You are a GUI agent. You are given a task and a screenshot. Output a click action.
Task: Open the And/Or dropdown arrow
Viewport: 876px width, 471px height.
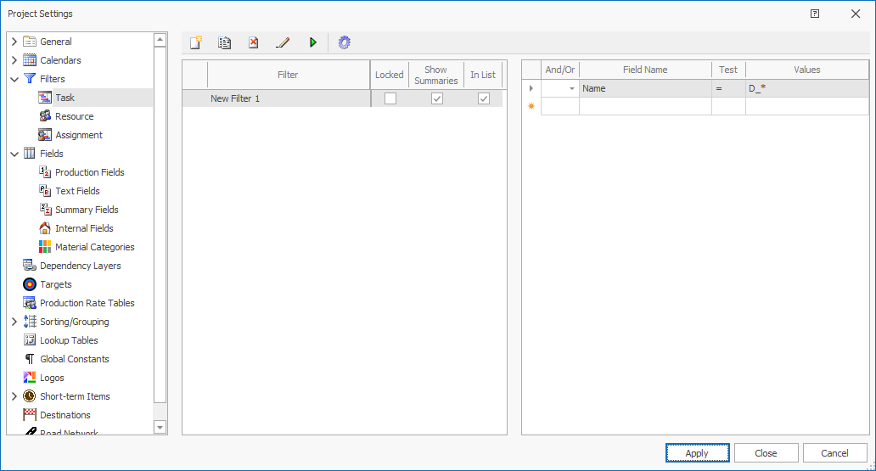coord(571,88)
